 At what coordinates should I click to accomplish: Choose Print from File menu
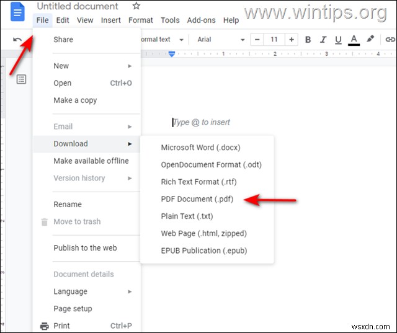pos(87,326)
